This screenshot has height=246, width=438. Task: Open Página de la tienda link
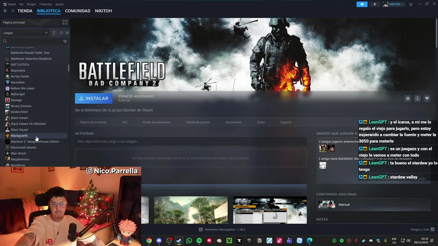tap(93, 122)
